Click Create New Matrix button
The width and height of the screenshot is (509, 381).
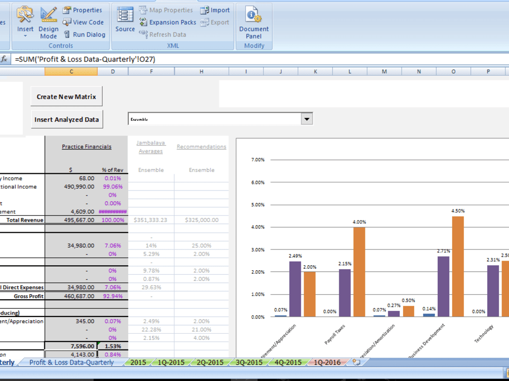pos(67,96)
